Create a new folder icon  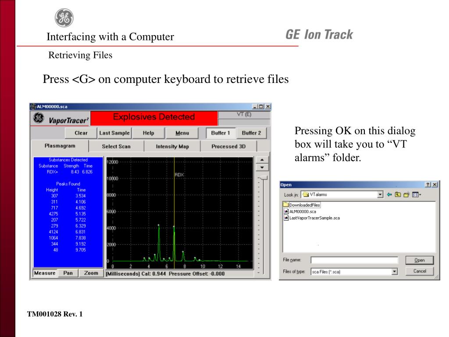tap(406, 194)
